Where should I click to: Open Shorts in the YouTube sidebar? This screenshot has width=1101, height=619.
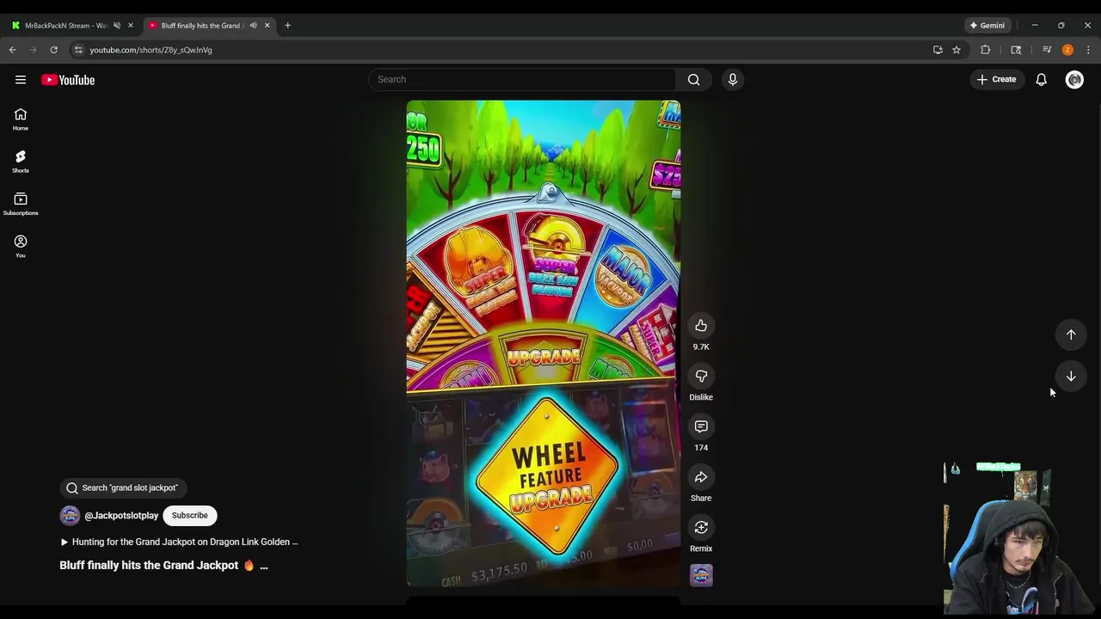point(21,162)
